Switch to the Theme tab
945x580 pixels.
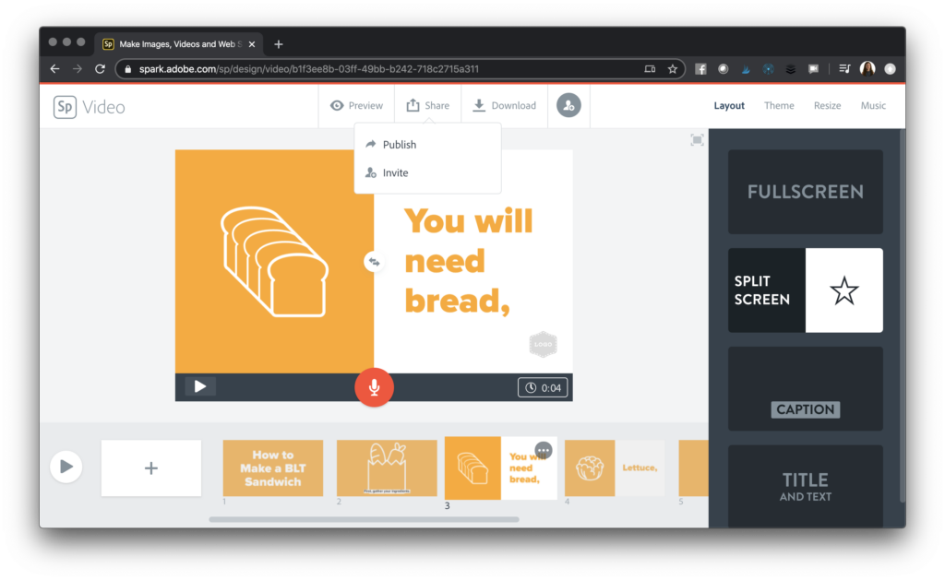point(779,105)
